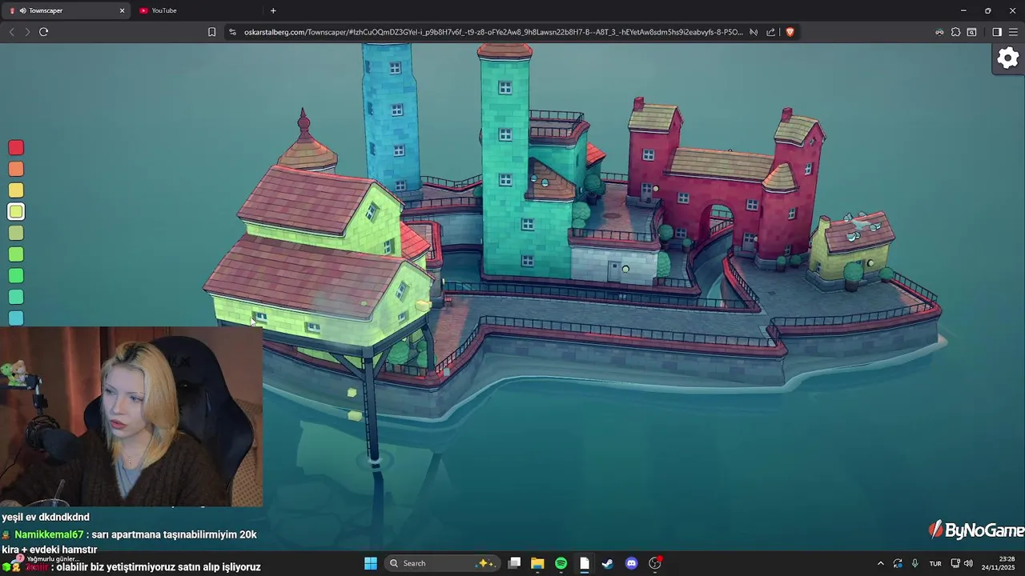Pick the olive green color swatch
Image resolution: width=1025 pixels, height=576 pixels.
[x=16, y=233]
